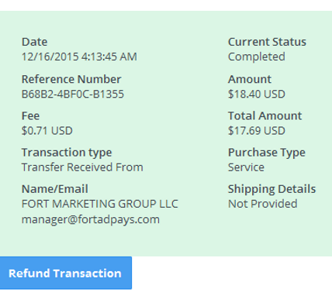
Task: Click the Current Status heading
Action: pyautogui.click(x=267, y=42)
